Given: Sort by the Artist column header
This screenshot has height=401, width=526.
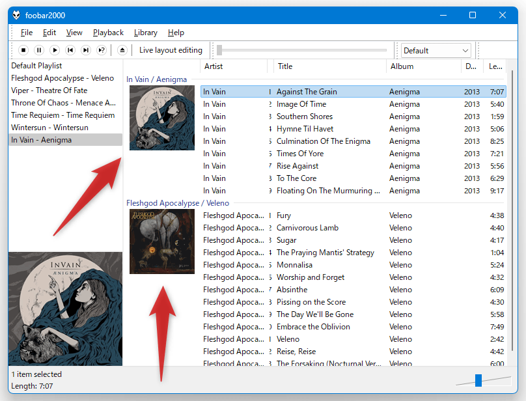Looking at the screenshot, I should pyautogui.click(x=234, y=66).
